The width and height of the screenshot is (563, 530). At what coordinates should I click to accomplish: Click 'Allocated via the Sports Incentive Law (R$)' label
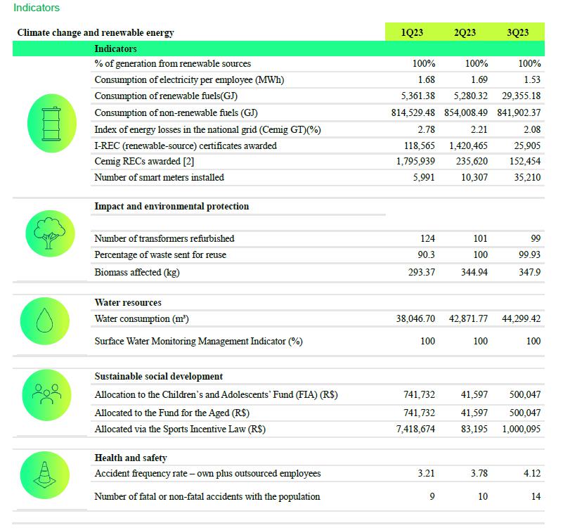180,429
